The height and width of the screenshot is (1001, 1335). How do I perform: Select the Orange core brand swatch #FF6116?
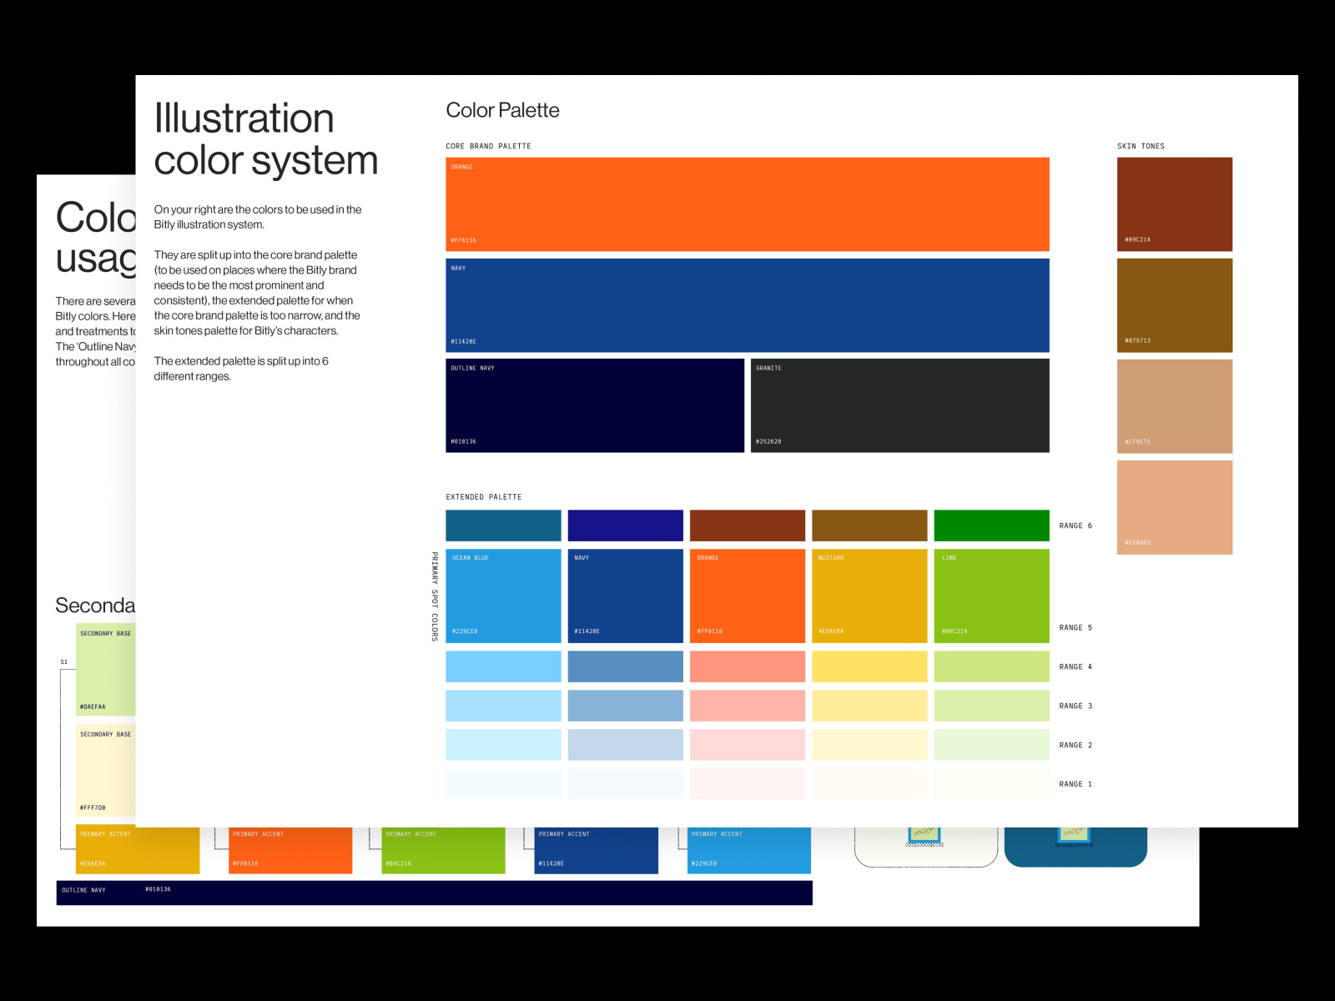pyautogui.click(x=748, y=203)
